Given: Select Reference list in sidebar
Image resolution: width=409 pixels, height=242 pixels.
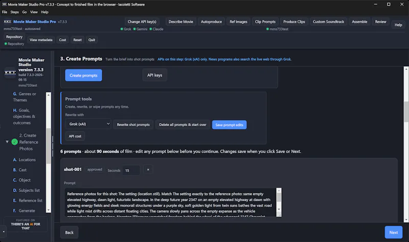Looking at the screenshot, I should (x=28, y=200).
